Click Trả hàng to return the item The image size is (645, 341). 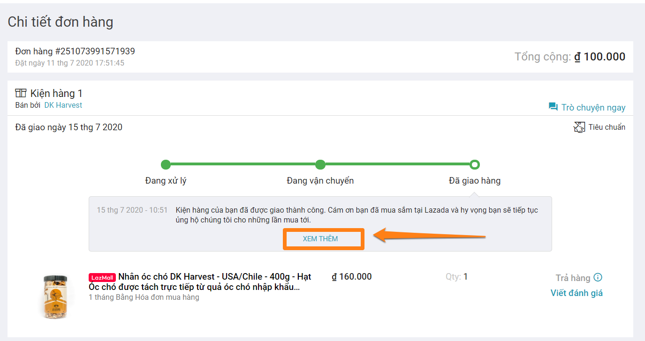point(573,277)
